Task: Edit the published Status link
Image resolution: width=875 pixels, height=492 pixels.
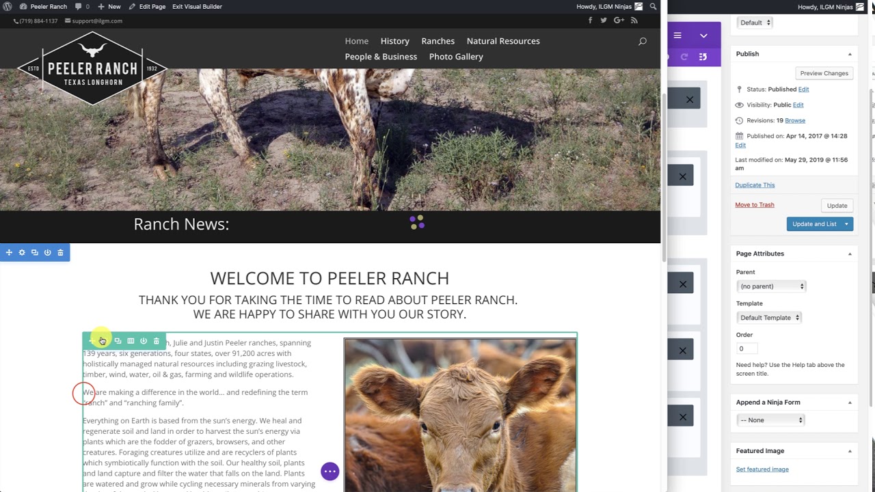Action: 804,90
